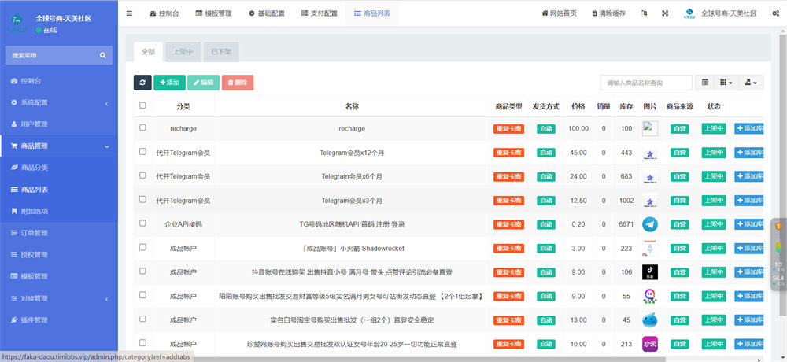
Task: Click the Telegram product thumbnail image
Action: point(649,224)
